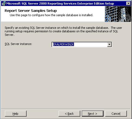This screenshot has width=132, height=119.
Task: Open the SQL Server instance dropdown arrow
Action: tap(109, 44)
